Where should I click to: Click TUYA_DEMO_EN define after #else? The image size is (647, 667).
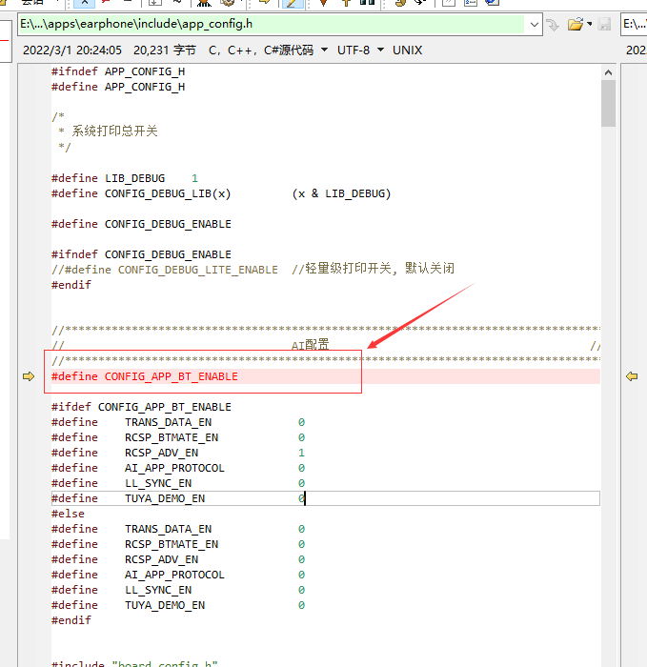(178, 605)
